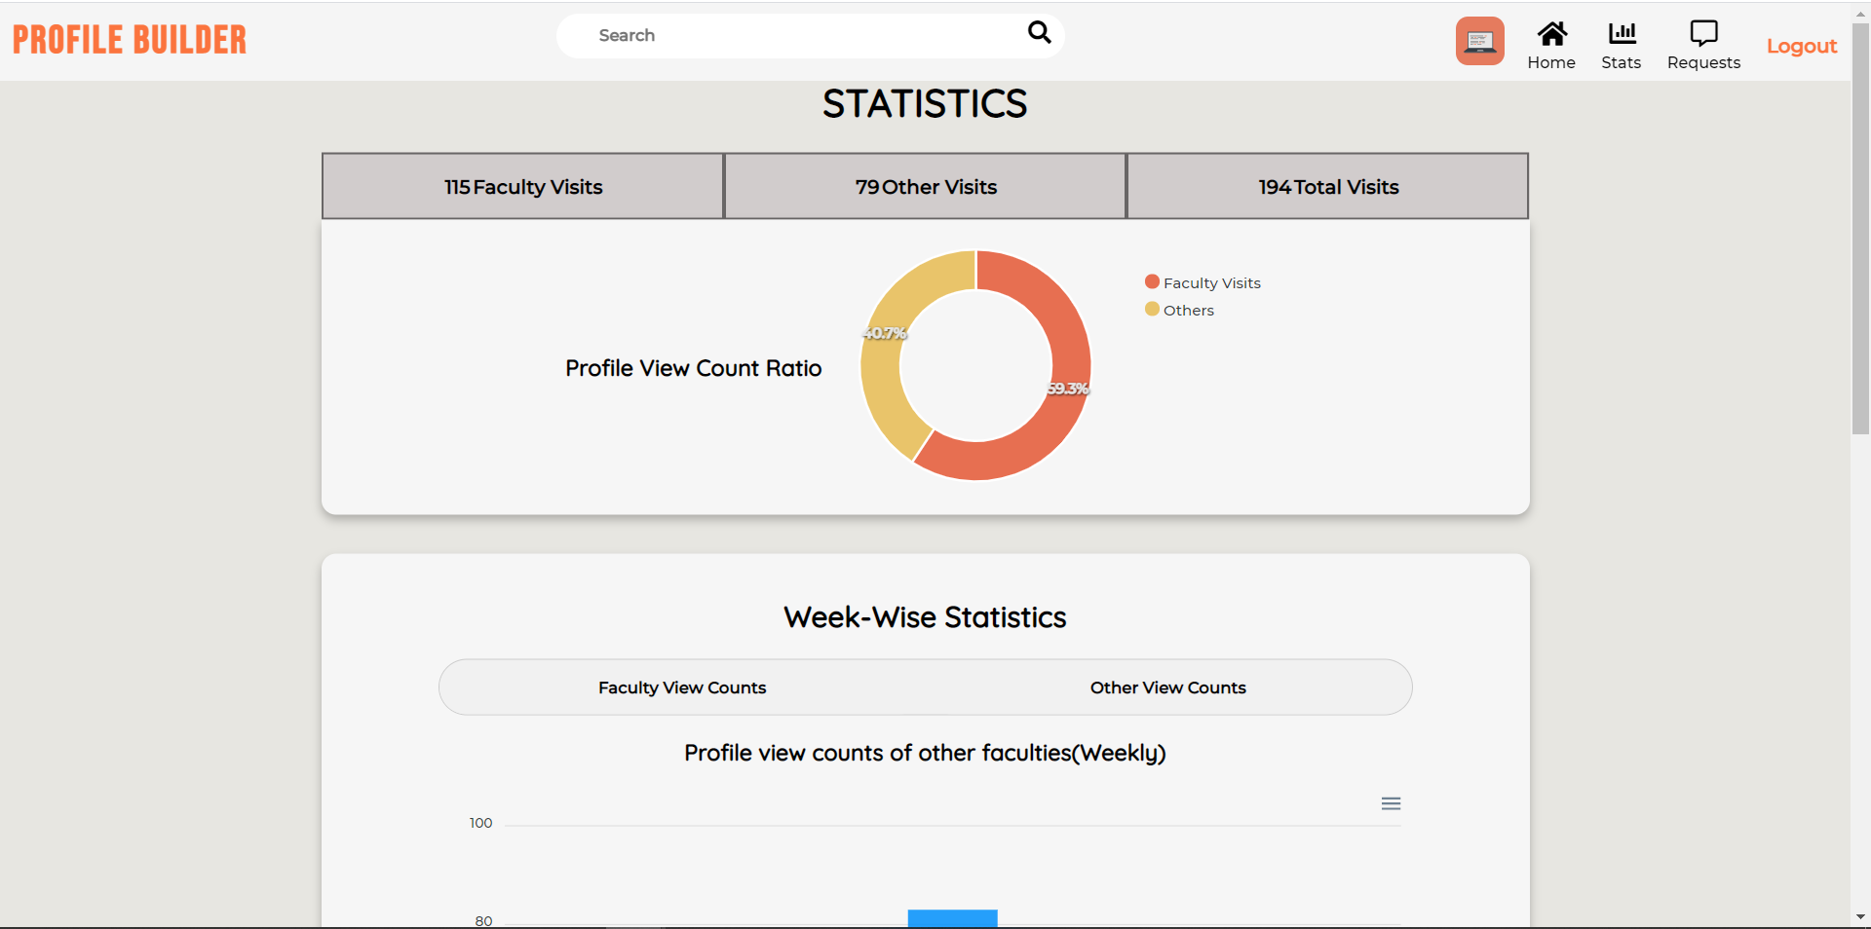Open the Requests speech-bubble icon
Screen dimensions: 1871x929
pyautogui.click(x=1703, y=32)
